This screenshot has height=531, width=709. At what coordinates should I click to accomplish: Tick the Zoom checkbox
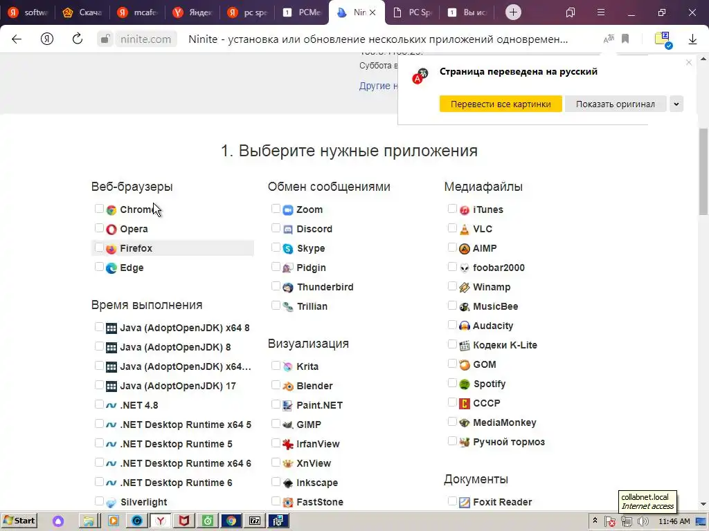(276, 209)
